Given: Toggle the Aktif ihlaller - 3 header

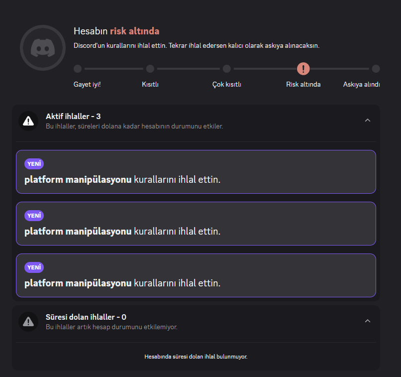Looking at the screenshot, I should point(196,121).
